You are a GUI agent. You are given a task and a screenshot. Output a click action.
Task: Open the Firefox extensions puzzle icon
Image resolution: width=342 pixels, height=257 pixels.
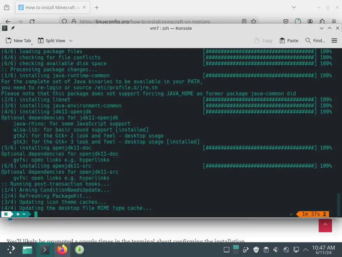322,21
